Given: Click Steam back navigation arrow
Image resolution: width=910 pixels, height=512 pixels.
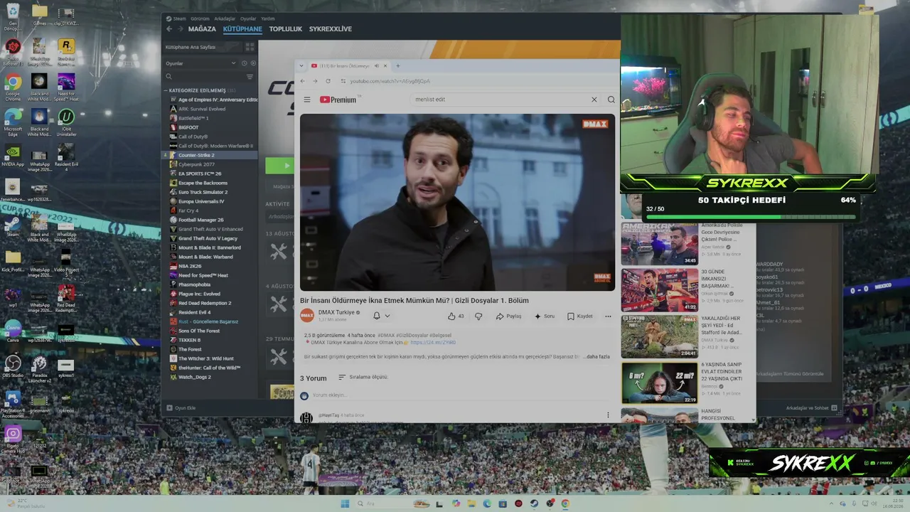Looking at the screenshot, I should coord(169,29).
